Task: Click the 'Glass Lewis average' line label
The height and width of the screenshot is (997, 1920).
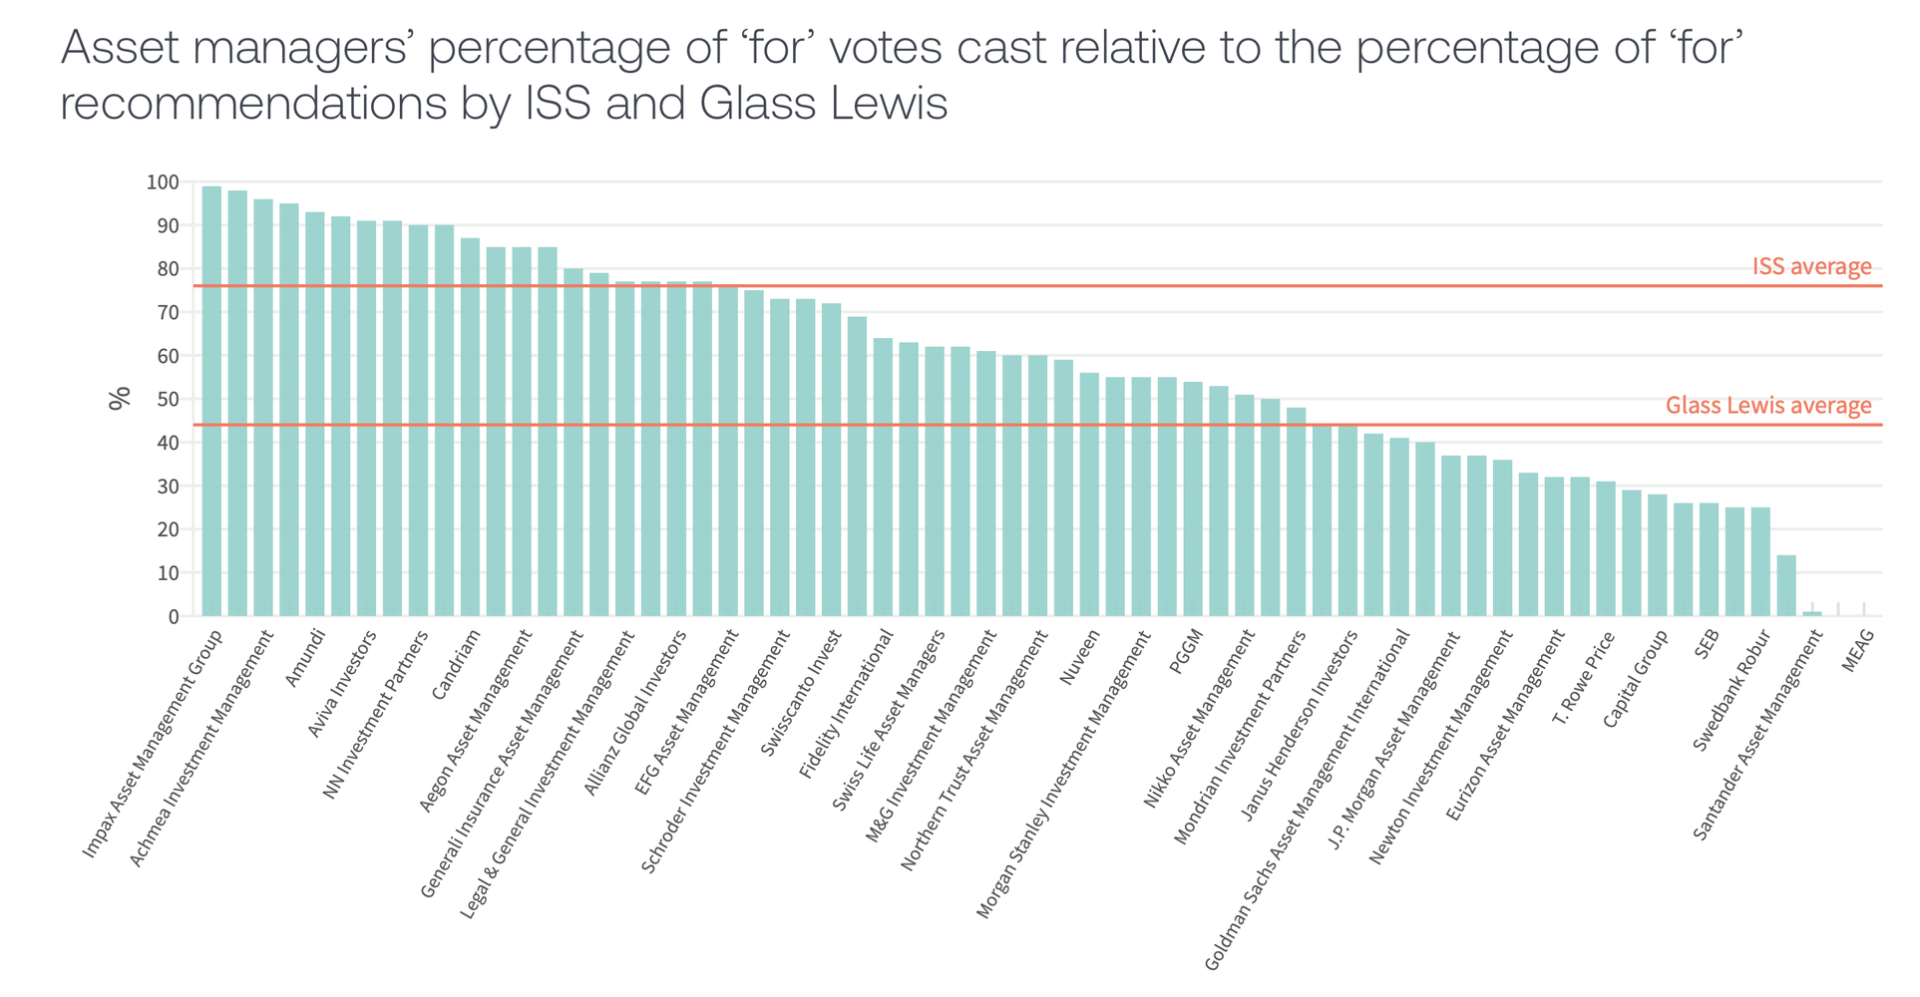Action: pyautogui.click(x=1767, y=406)
